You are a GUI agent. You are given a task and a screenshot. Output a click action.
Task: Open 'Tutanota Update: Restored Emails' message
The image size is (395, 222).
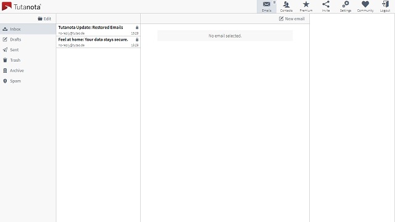pyautogui.click(x=98, y=30)
